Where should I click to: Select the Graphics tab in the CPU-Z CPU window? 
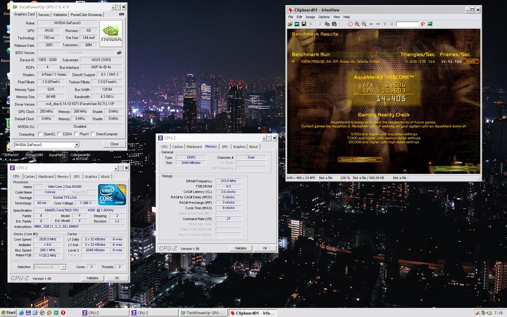pyautogui.click(x=91, y=177)
